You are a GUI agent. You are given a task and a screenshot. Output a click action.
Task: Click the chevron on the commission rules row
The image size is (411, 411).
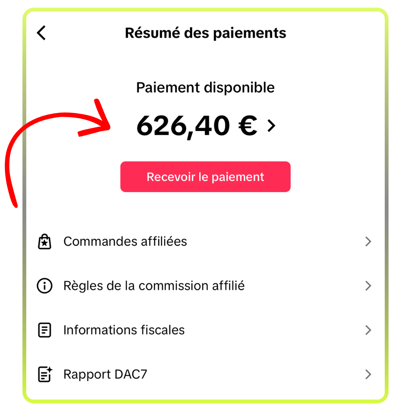(x=368, y=286)
